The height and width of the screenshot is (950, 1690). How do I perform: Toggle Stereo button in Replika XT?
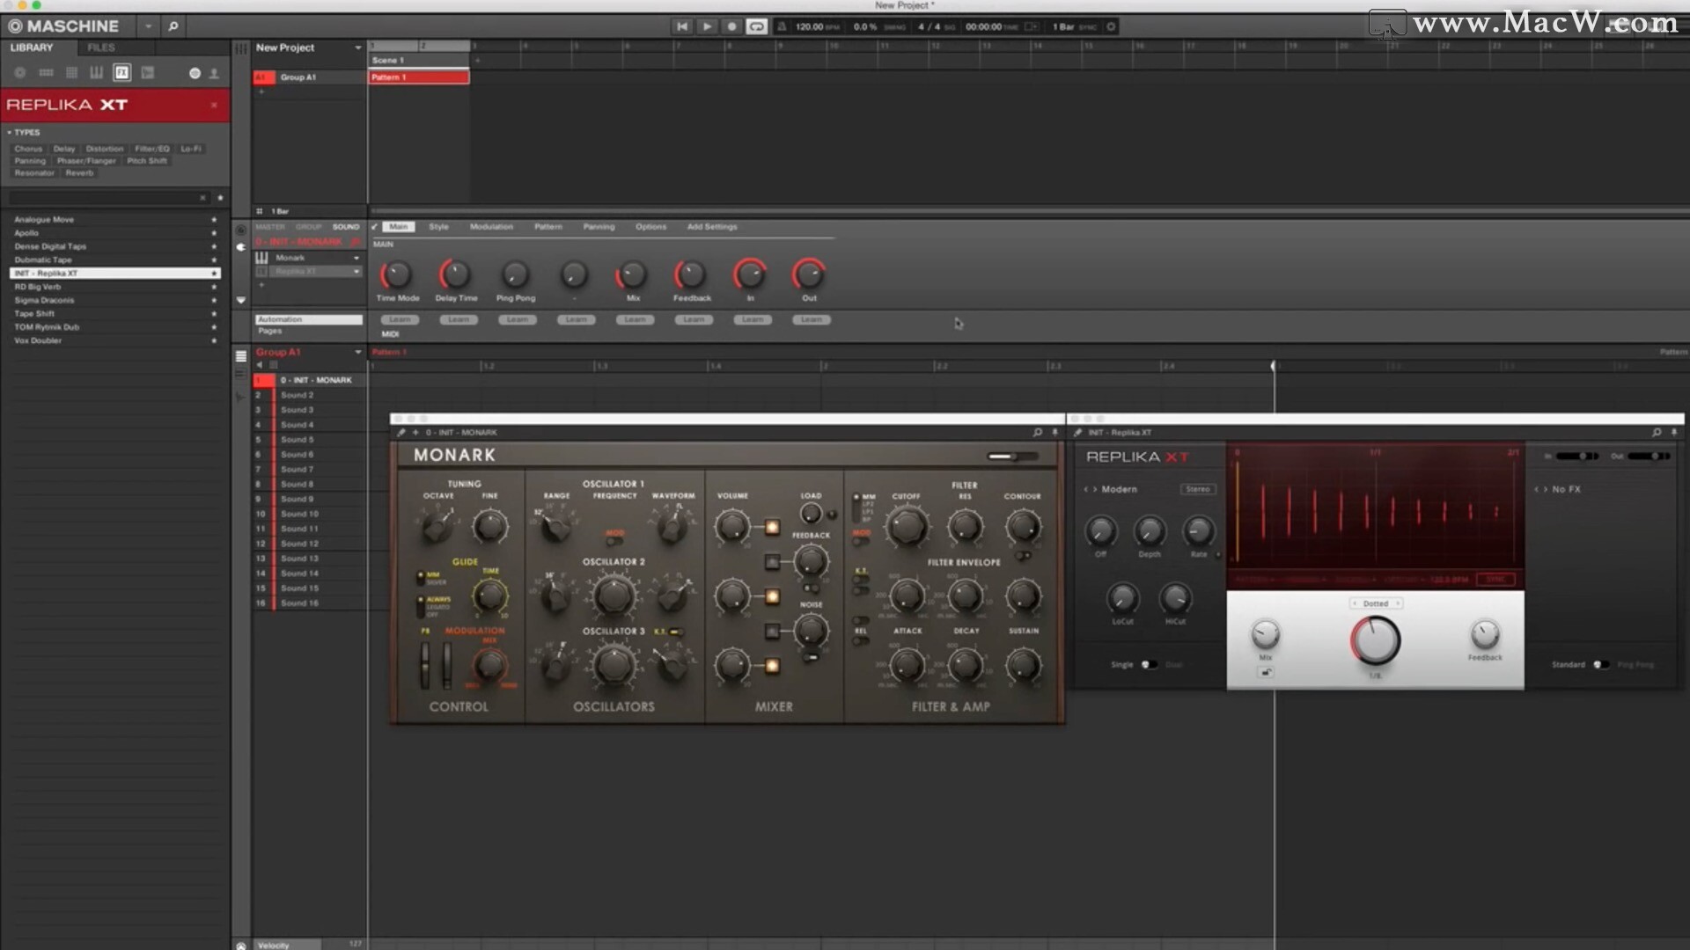pyautogui.click(x=1197, y=489)
